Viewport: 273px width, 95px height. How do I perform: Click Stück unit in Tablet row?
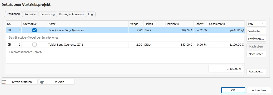153,45
